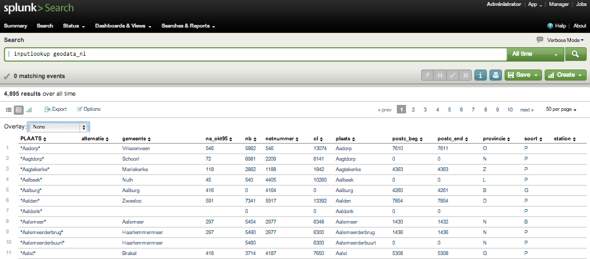Print the search results
The height and width of the screenshot is (259, 590).
pyautogui.click(x=495, y=75)
